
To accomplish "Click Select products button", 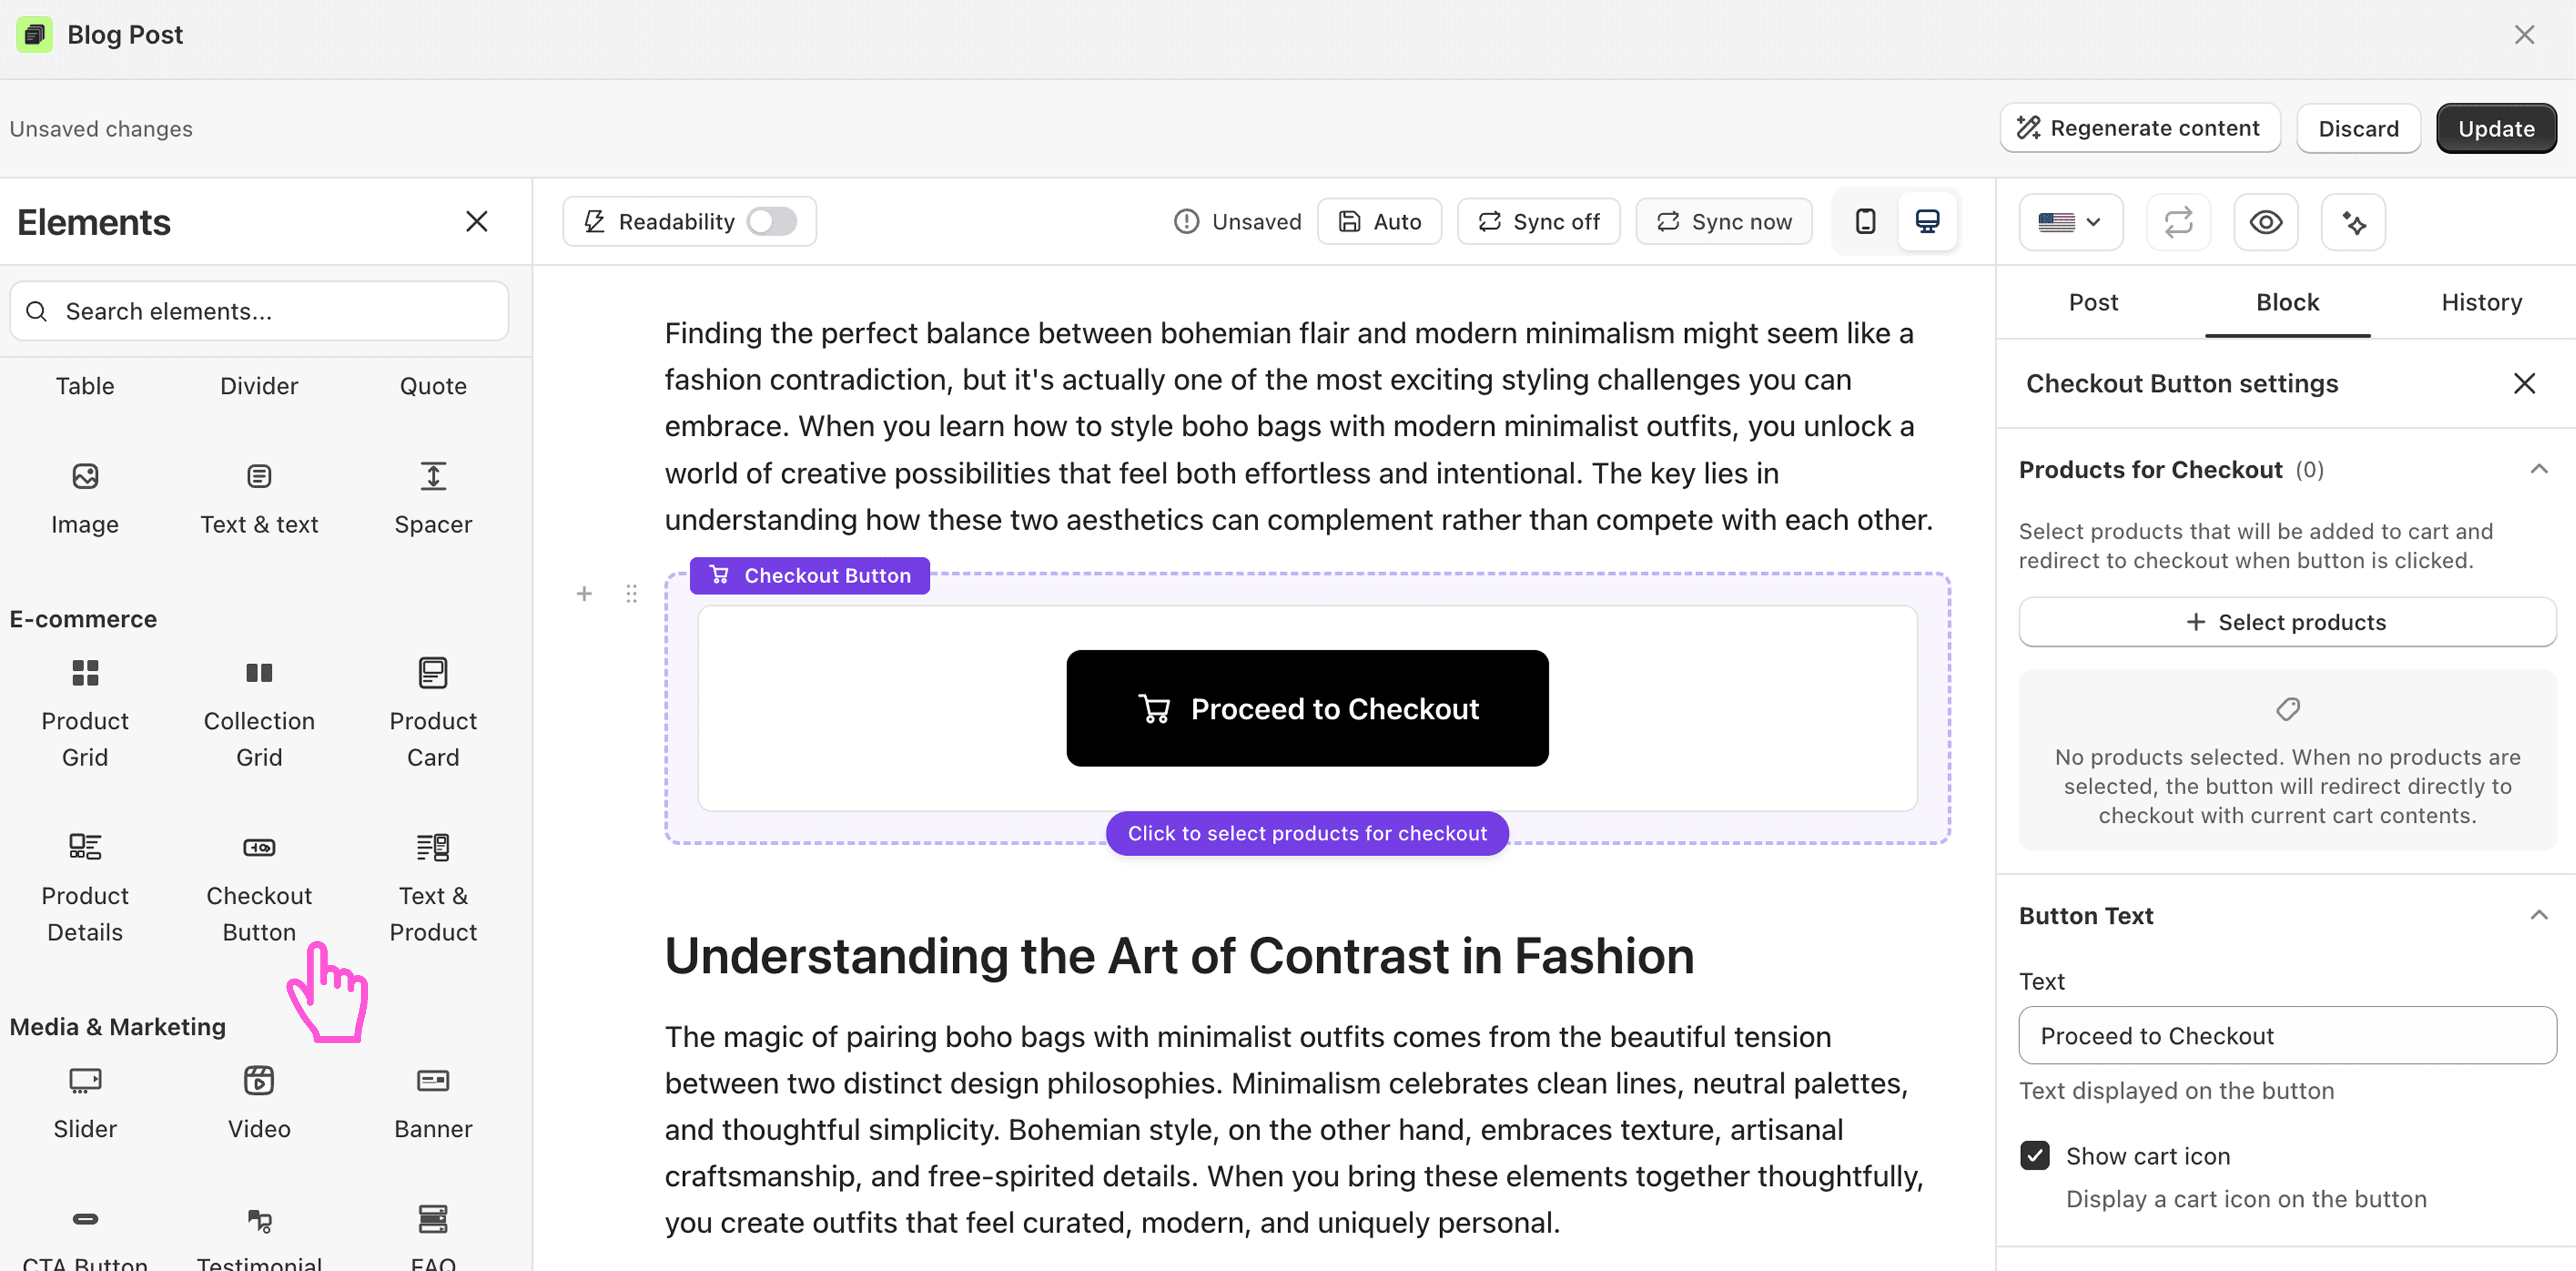I will pos(2287,622).
